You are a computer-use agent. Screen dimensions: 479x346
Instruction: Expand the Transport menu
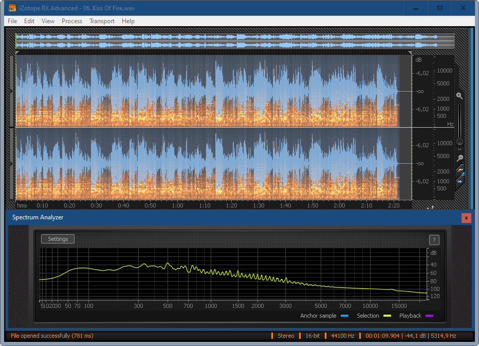[102, 21]
